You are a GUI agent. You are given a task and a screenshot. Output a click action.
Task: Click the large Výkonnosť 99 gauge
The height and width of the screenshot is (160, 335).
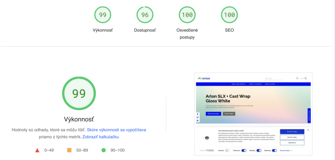[79, 93]
